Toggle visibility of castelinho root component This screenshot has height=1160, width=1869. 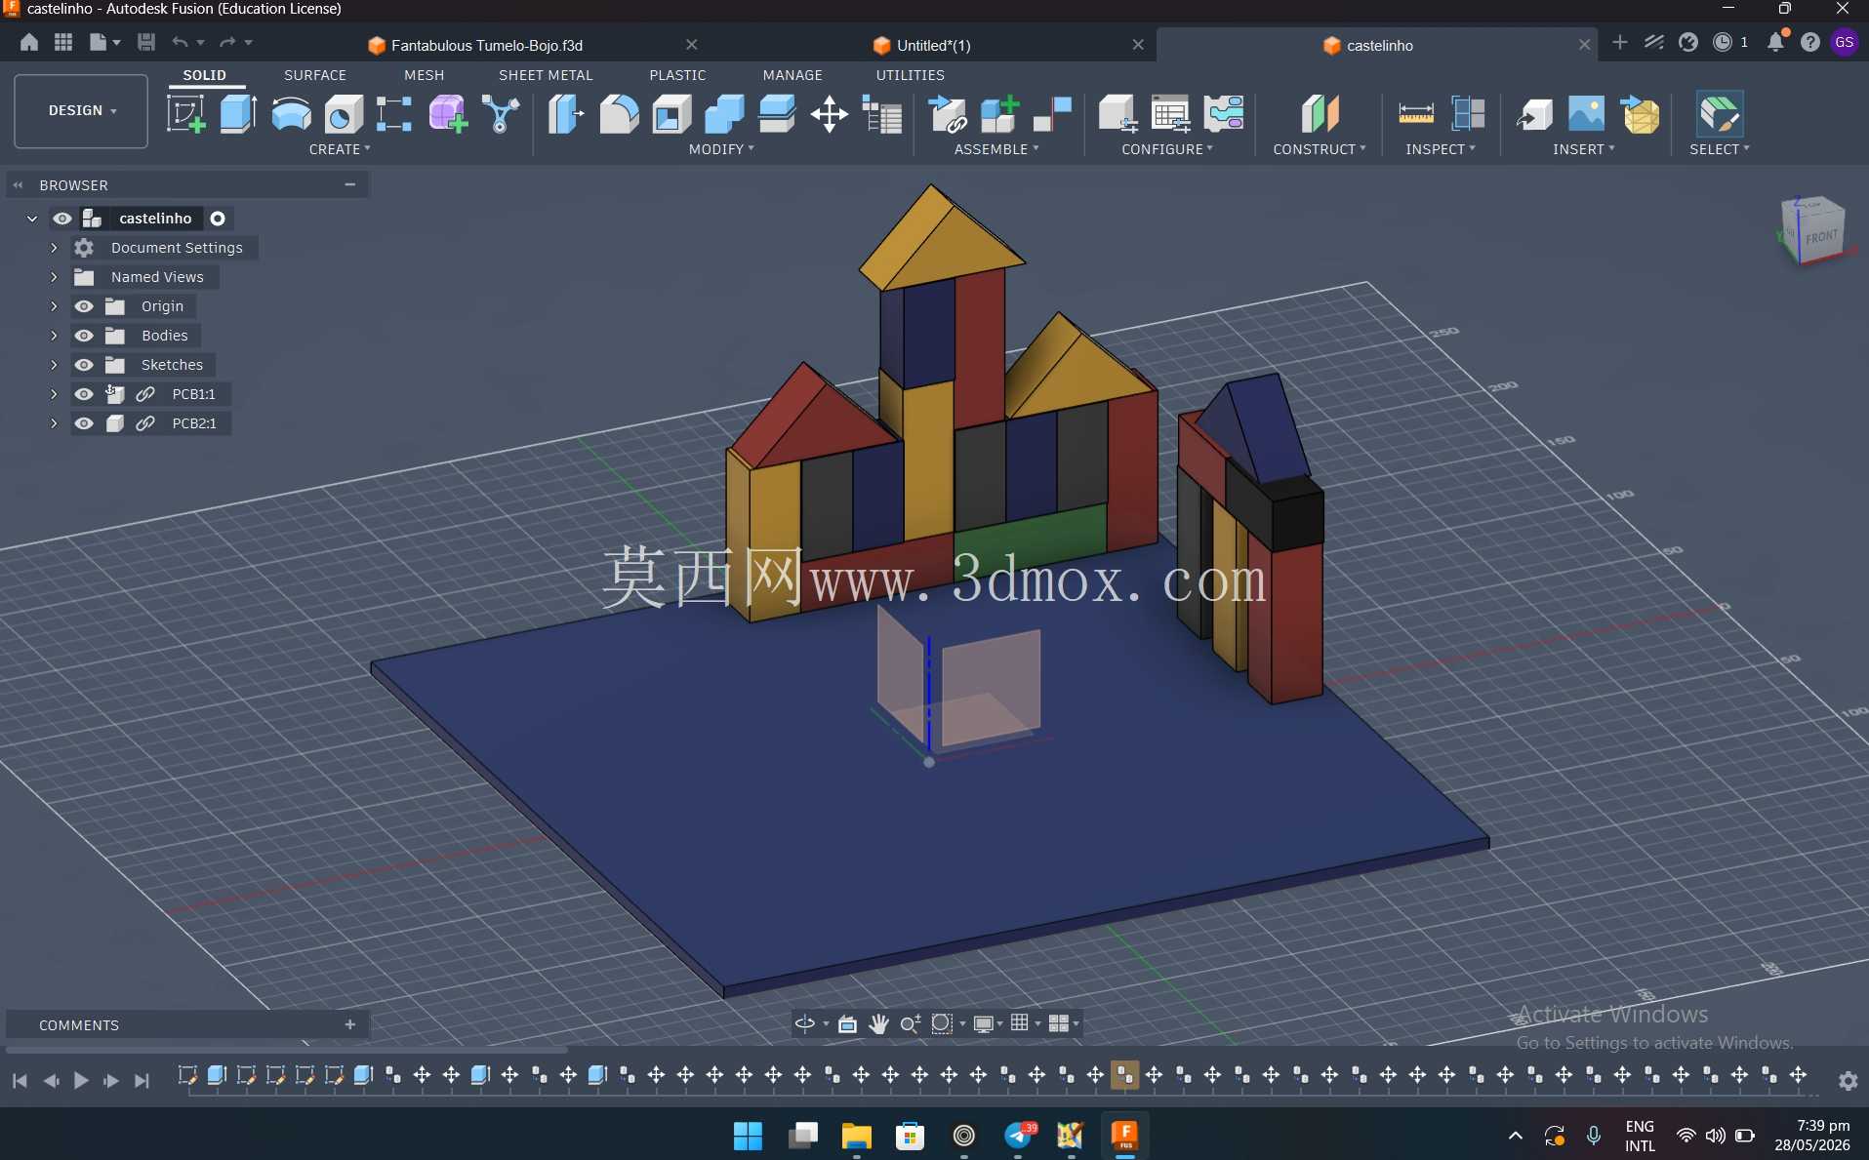pyautogui.click(x=62, y=219)
